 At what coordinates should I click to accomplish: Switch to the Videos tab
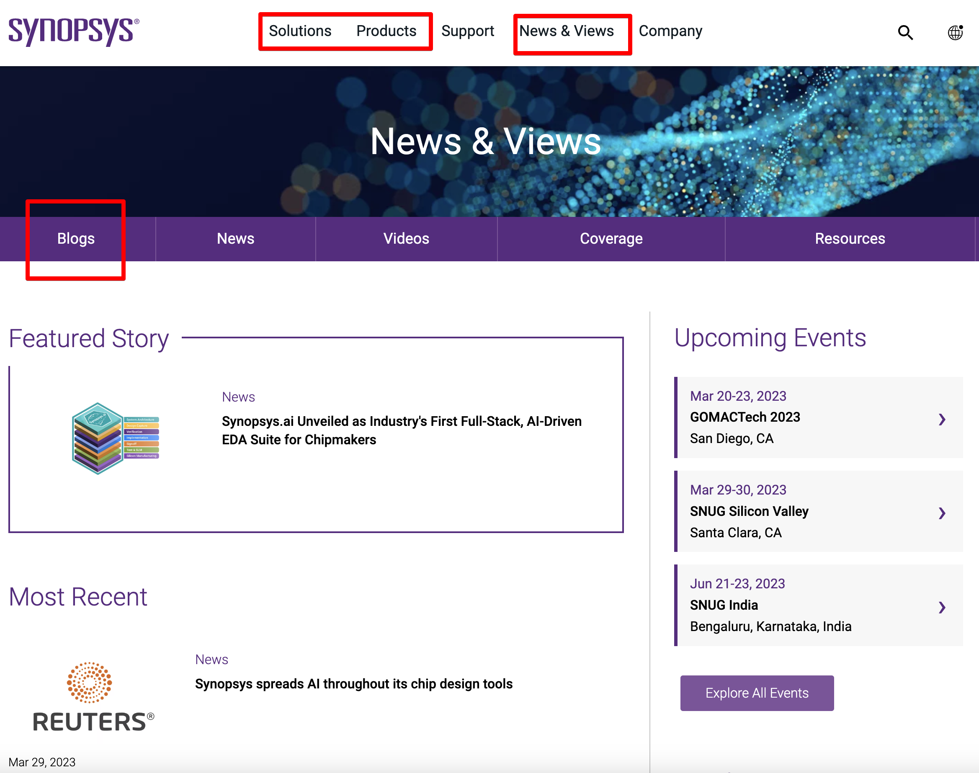[406, 239]
